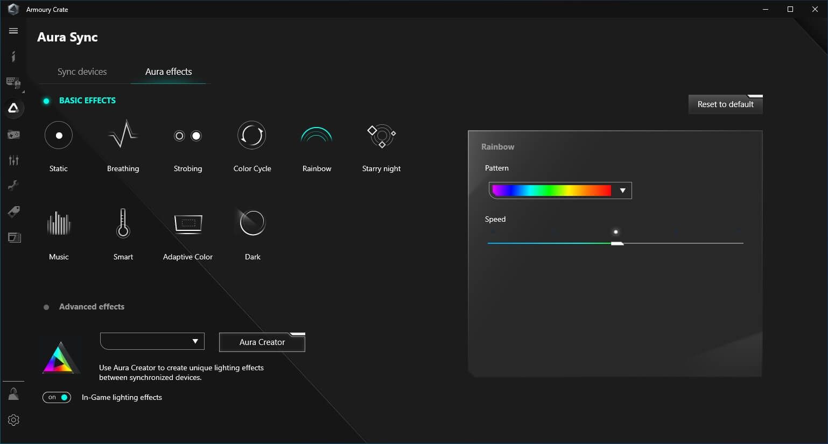
Task: Choose the Music lighting effect
Action: click(x=59, y=223)
